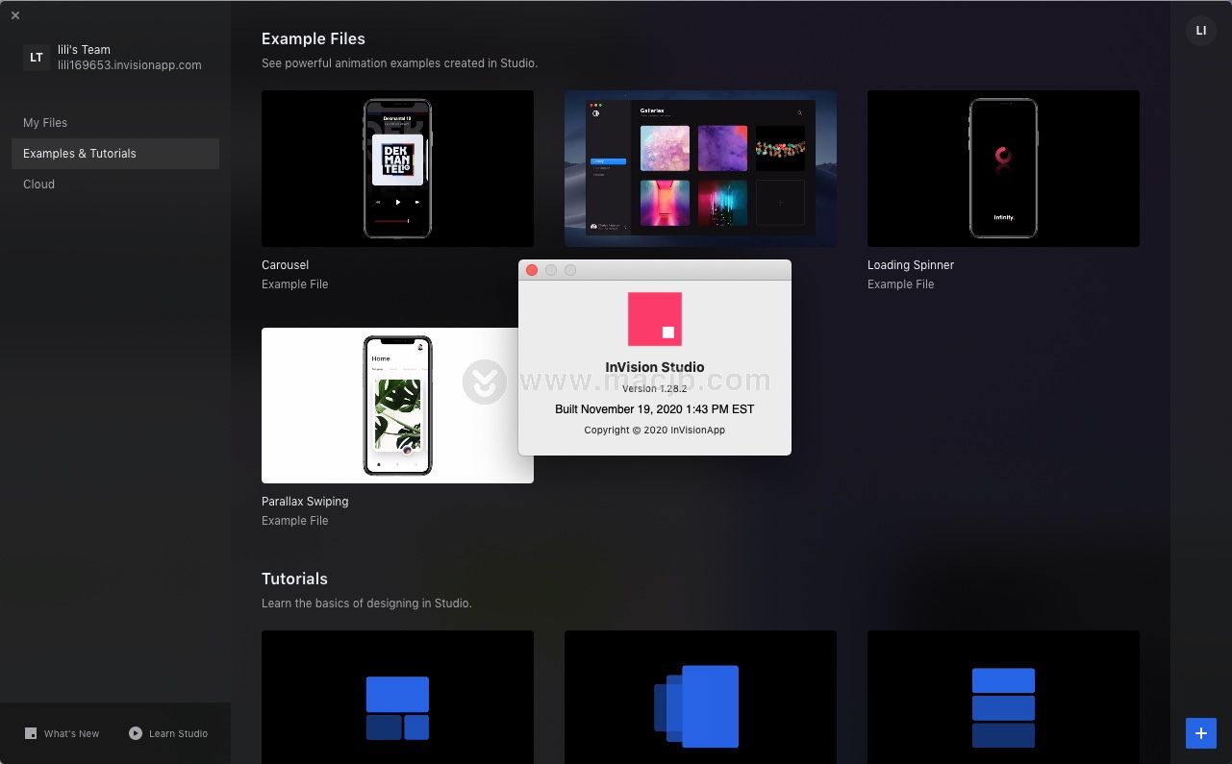1232x764 pixels.
Task: Click the blue plus new file button
Action: [1200, 733]
